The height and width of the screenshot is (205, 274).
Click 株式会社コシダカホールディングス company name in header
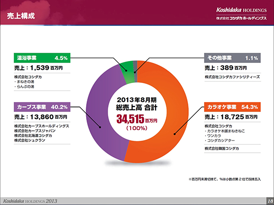(x=242, y=18)
